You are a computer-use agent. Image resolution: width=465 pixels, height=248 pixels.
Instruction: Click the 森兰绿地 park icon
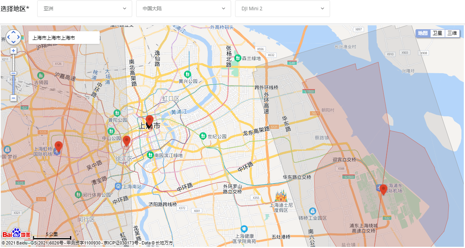pyautogui.click(x=237, y=58)
